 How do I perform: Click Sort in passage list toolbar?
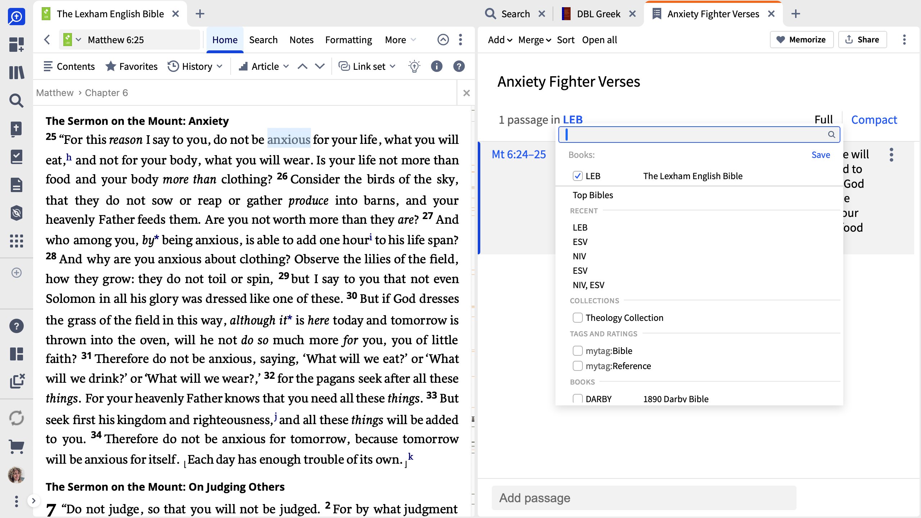[566, 40]
